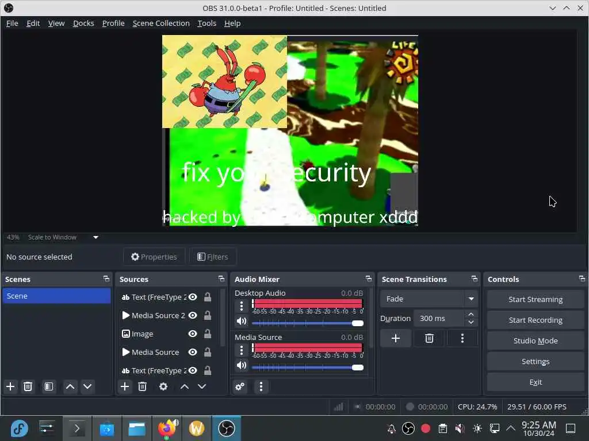Delete selected source with trash icon

pyautogui.click(x=143, y=386)
